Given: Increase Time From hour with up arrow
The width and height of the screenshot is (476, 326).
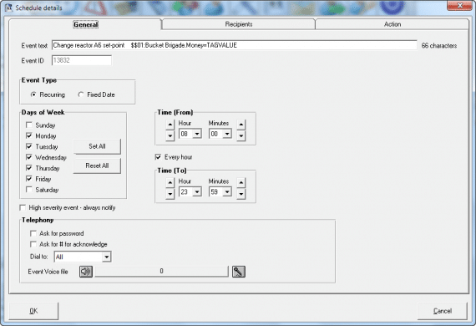Looking at the screenshot, I should (170, 125).
